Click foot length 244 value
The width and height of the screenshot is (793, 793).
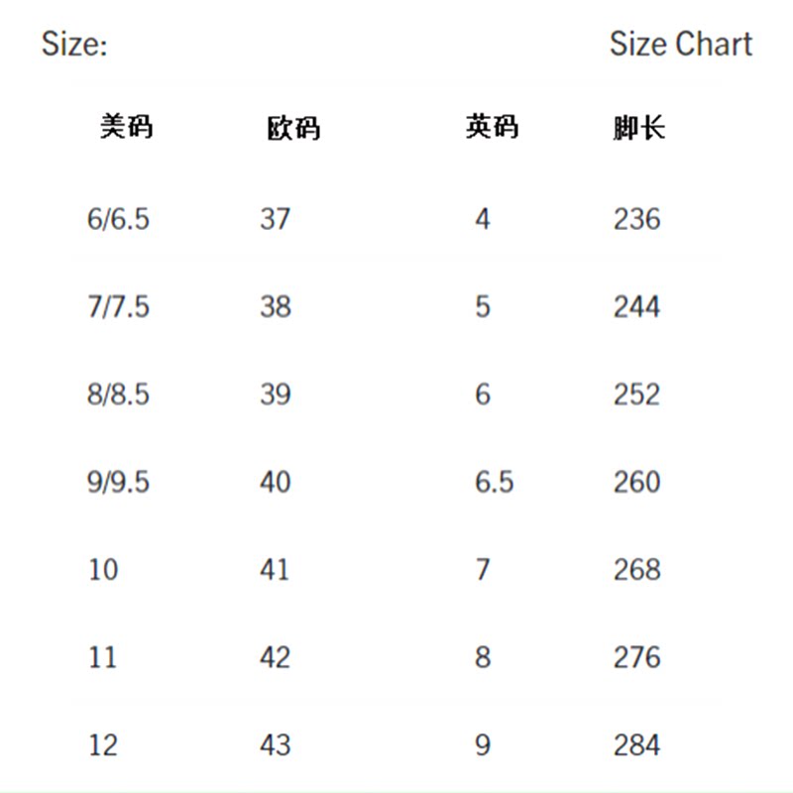[x=636, y=306]
